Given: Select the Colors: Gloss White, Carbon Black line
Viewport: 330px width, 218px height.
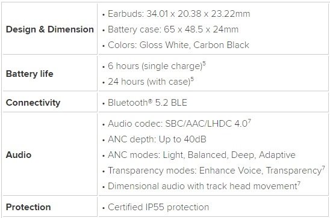Looking at the screenshot, I should 178,45.
